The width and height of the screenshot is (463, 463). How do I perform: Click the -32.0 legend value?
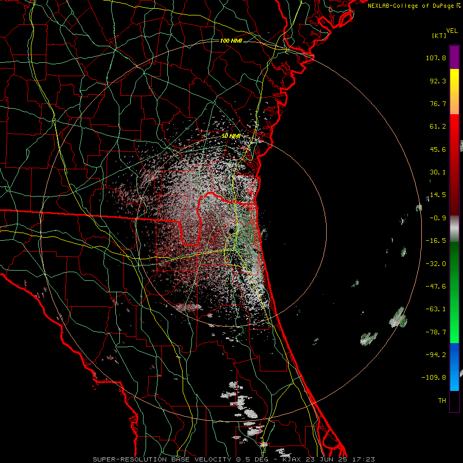point(436,264)
